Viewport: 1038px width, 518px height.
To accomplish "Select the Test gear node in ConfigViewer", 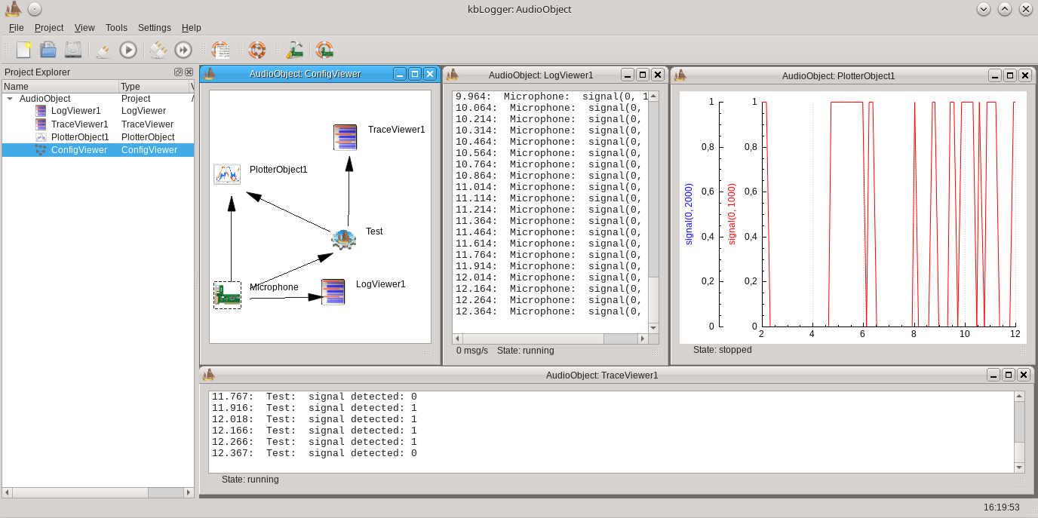I will click(x=343, y=239).
